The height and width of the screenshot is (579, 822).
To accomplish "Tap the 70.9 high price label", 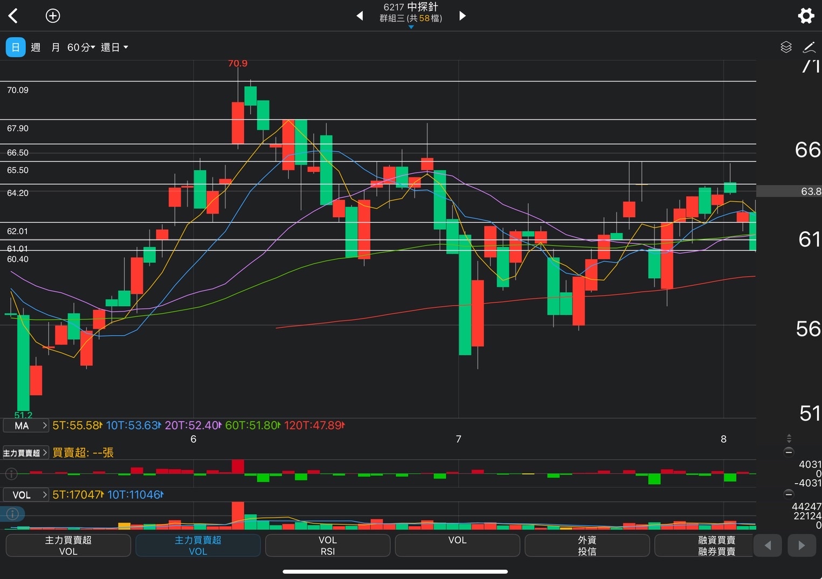I will tap(238, 64).
